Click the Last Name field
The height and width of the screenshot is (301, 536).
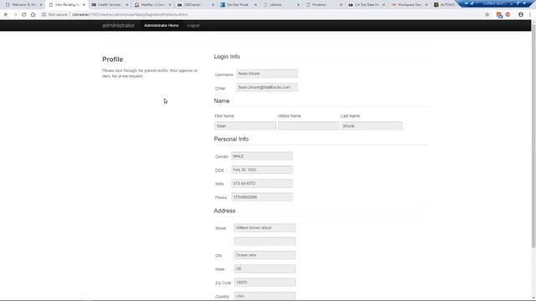372,126
